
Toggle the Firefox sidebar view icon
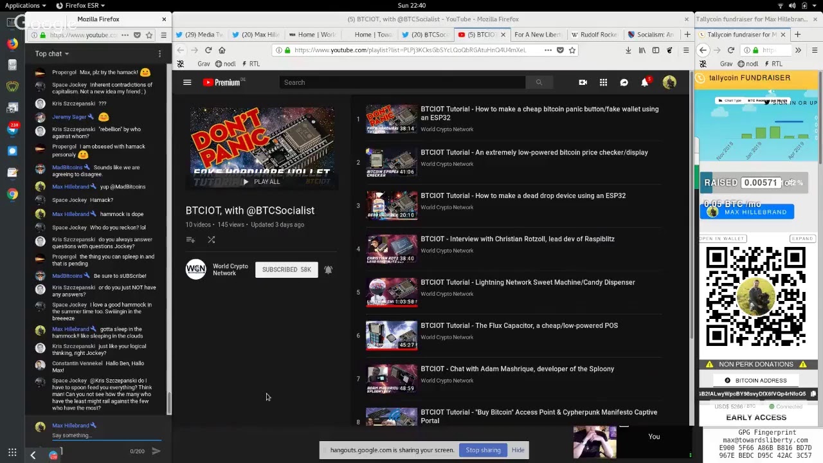coord(656,50)
